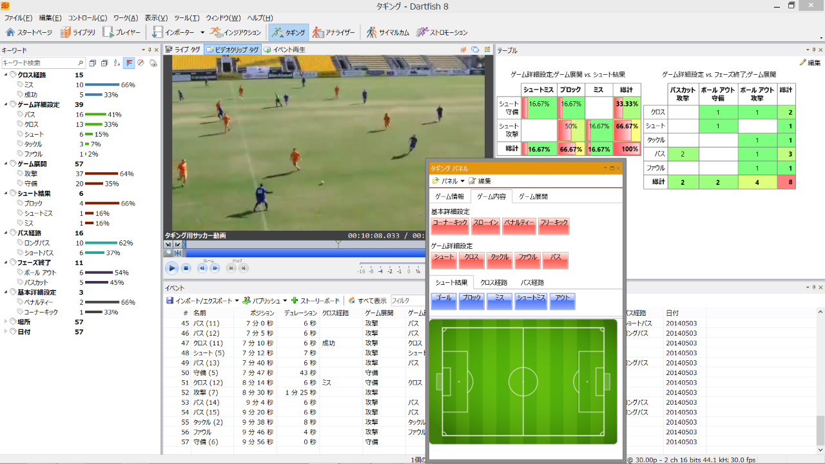This screenshot has width=825, height=464.
Task: Open the インポーター dropdown arrow
Action: tap(202, 32)
